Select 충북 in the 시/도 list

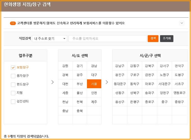pyautogui.click(x=80, y=111)
